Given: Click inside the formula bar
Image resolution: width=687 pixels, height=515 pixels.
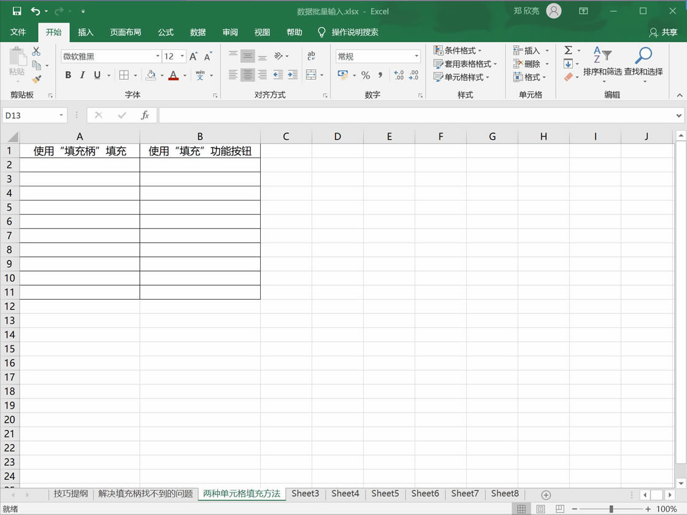Looking at the screenshot, I should (x=368, y=115).
